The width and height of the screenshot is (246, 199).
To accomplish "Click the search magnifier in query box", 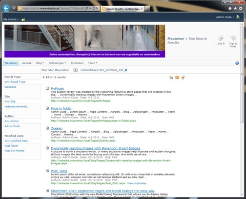I will click(x=126, y=70).
